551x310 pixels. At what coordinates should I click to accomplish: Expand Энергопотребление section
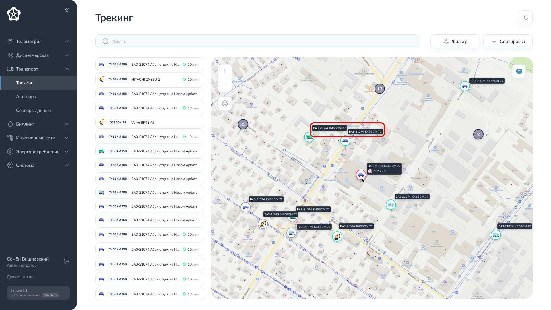pos(38,152)
